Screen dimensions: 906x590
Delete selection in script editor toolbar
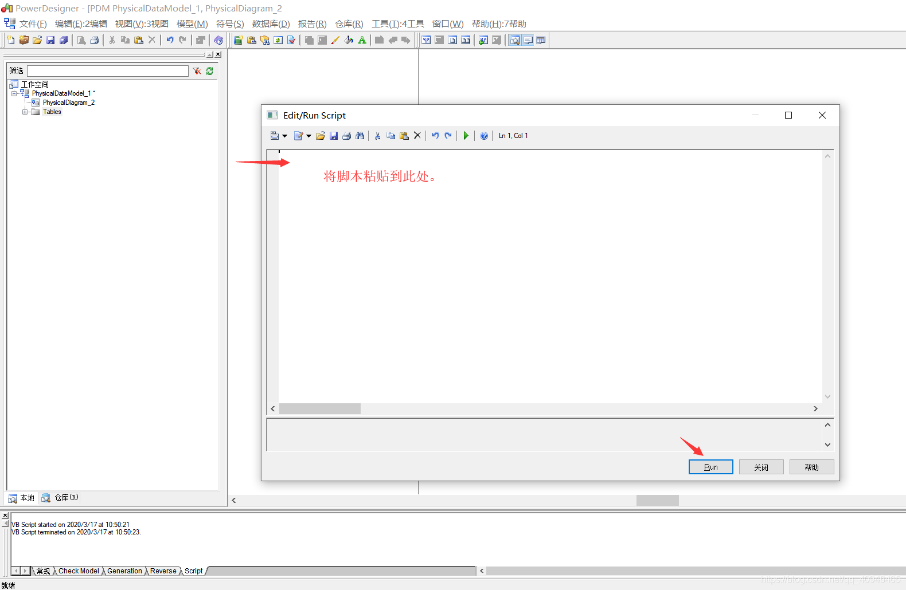coord(417,136)
